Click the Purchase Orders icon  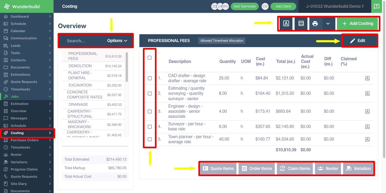tap(6, 140)
